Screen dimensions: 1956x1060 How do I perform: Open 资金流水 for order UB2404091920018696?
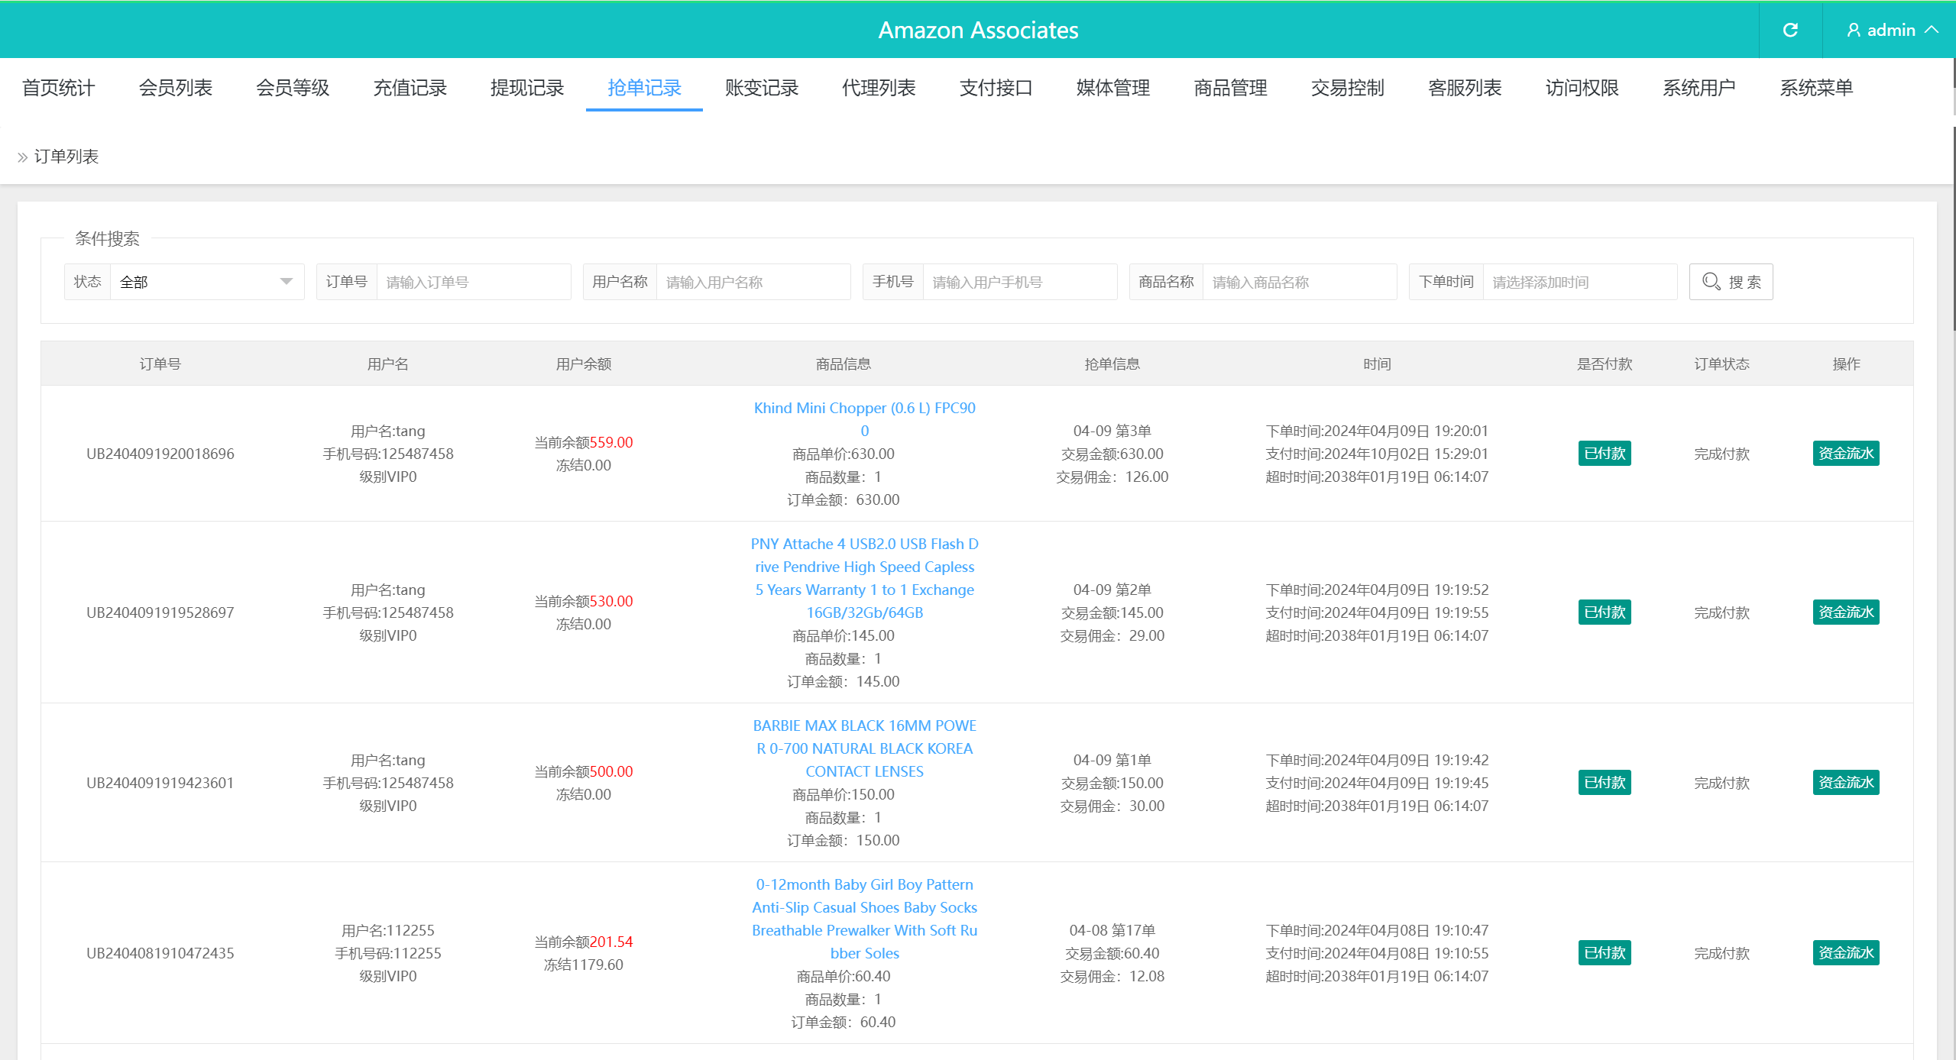(1846, 453)
